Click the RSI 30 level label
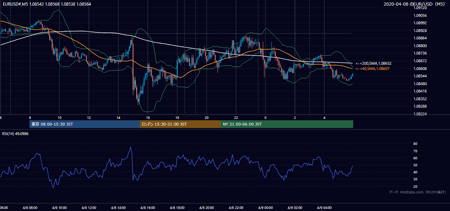 pos(415,179)
